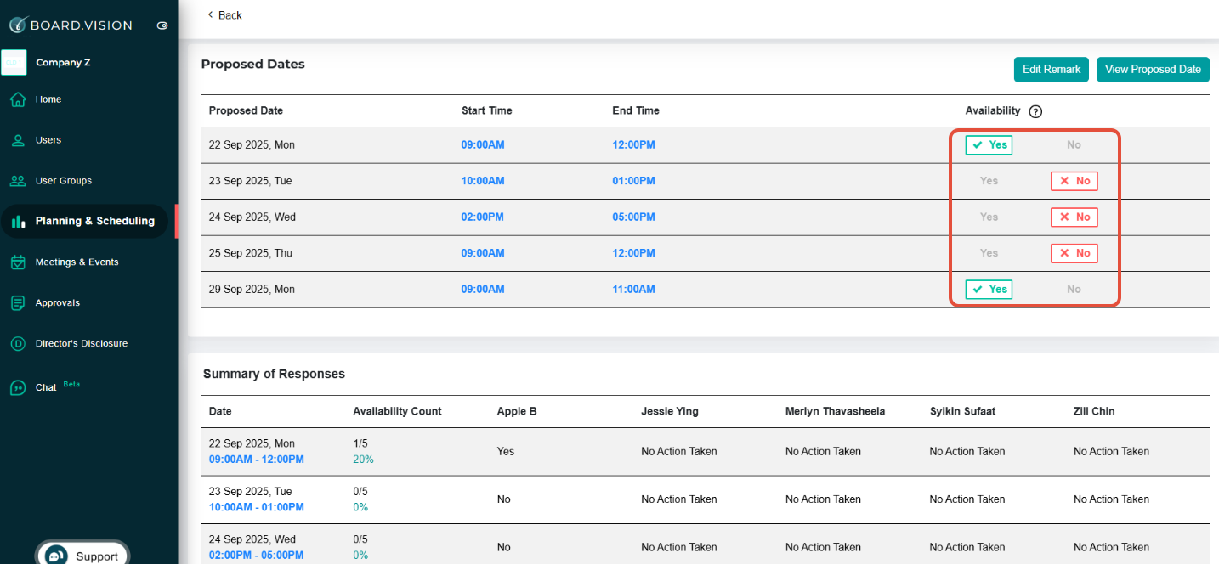
Task: Click 10:00AM - 01:00PM in summary table
Action: [257, 507]
